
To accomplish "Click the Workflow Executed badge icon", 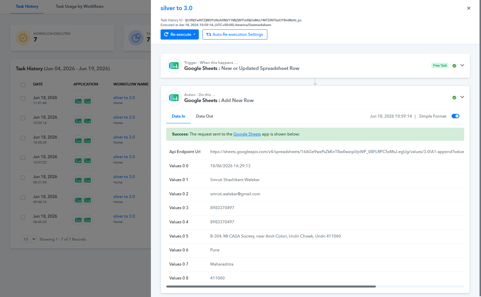I will click(23, 38).
